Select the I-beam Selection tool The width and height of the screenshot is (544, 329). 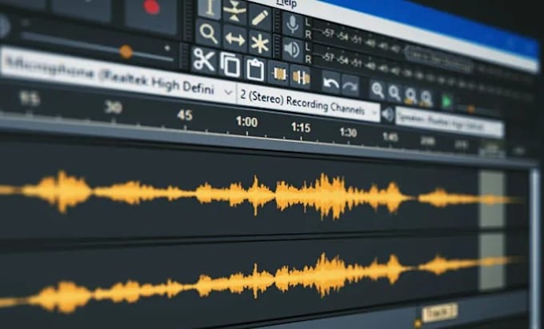pos(210,9)
